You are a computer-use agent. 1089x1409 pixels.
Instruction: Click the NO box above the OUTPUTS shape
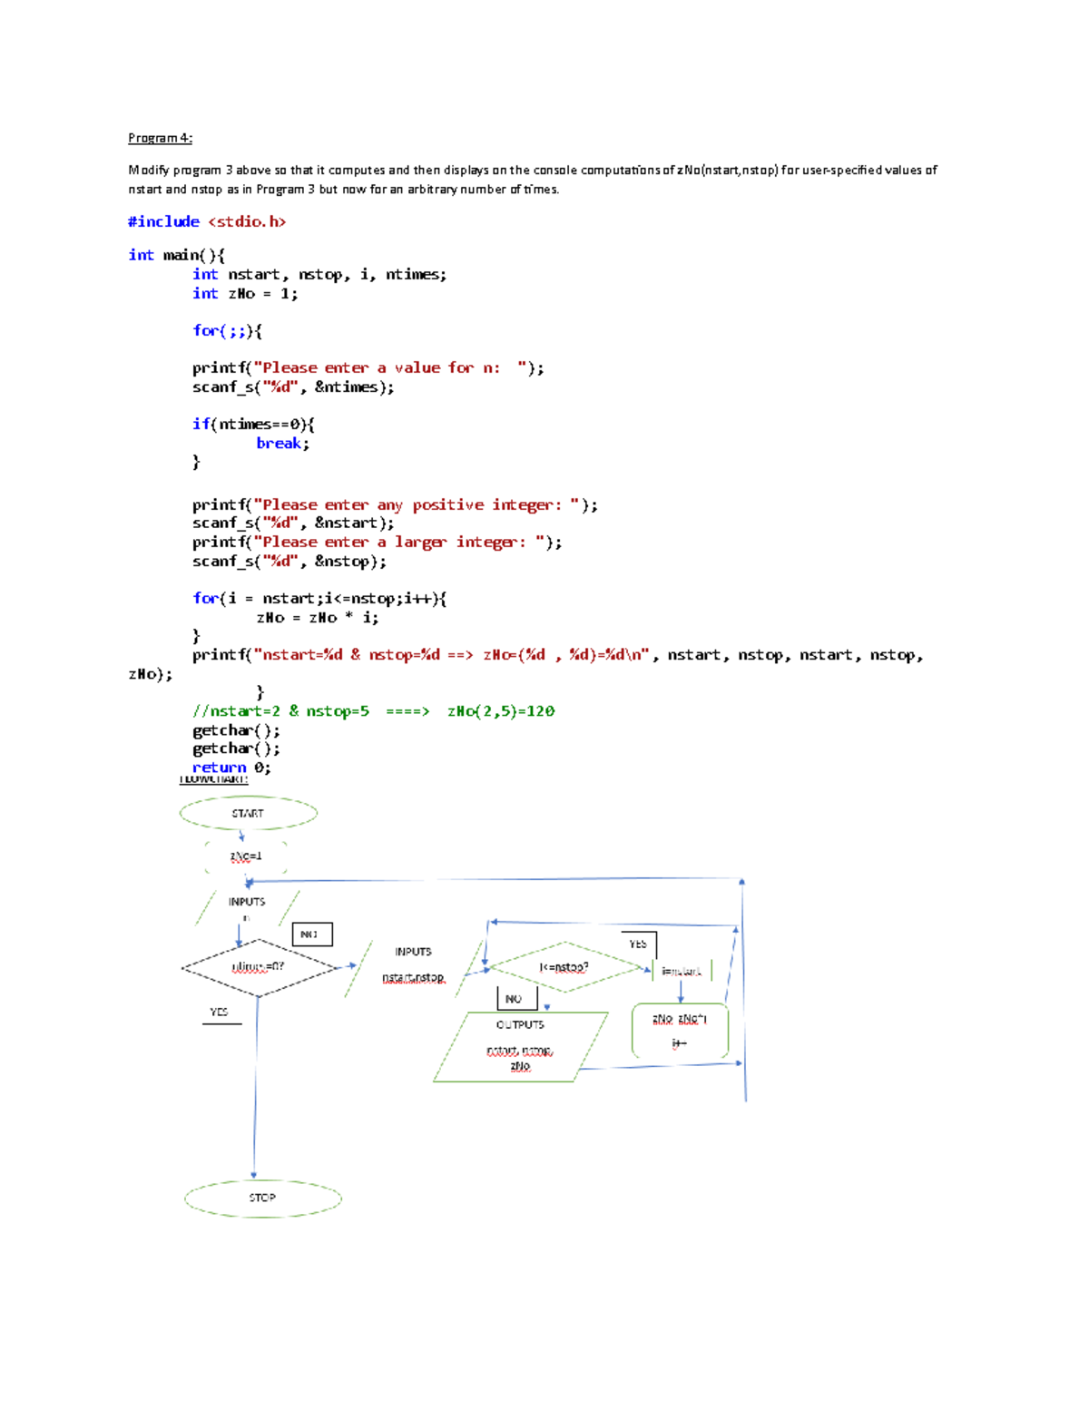coord(513,998)
